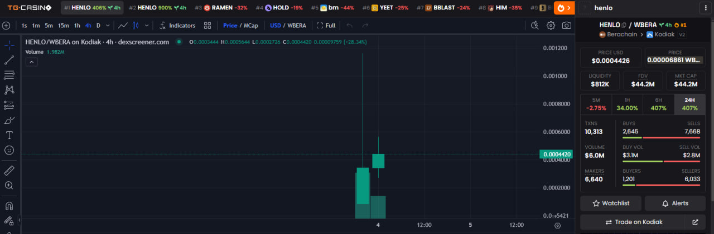The image size is (714, 234).
Task: Collapse the volume indicator legend
Action: tap(32, 62)
